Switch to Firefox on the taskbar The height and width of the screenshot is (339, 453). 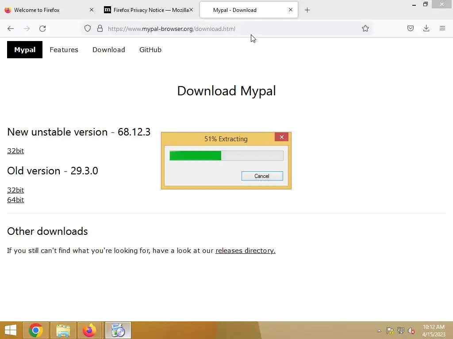click(89, 330)
